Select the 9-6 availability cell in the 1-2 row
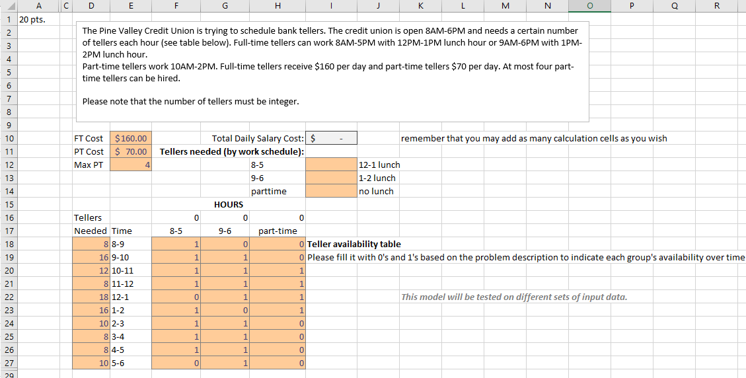 (225, 311)
